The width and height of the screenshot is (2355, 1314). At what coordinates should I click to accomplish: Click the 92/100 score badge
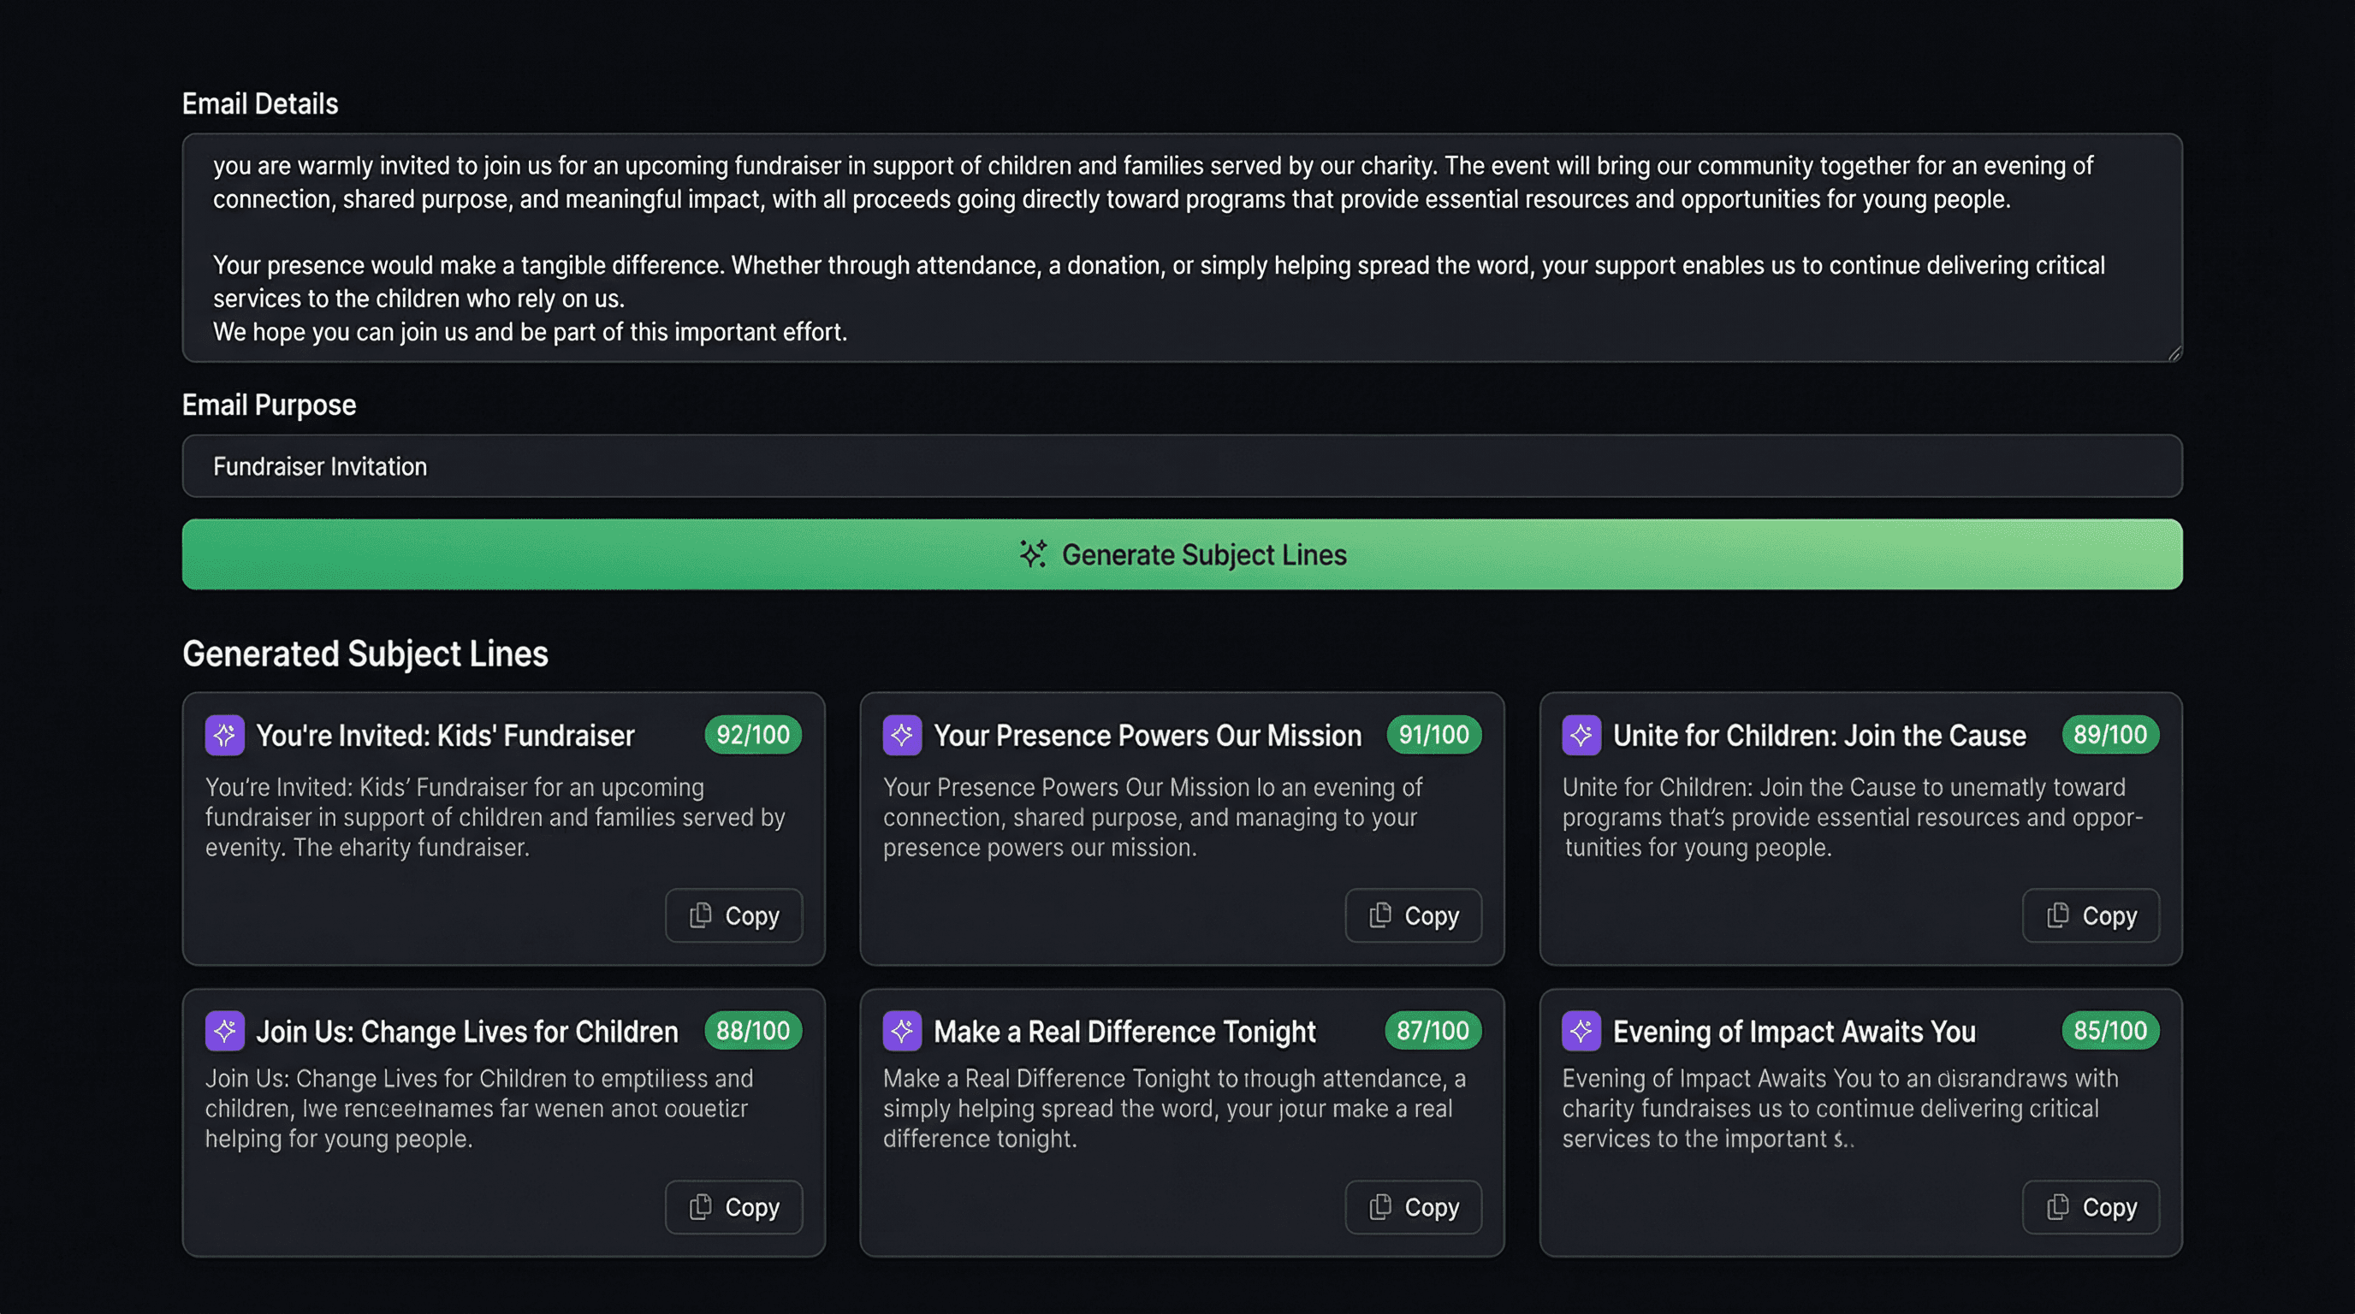point(751,734)
